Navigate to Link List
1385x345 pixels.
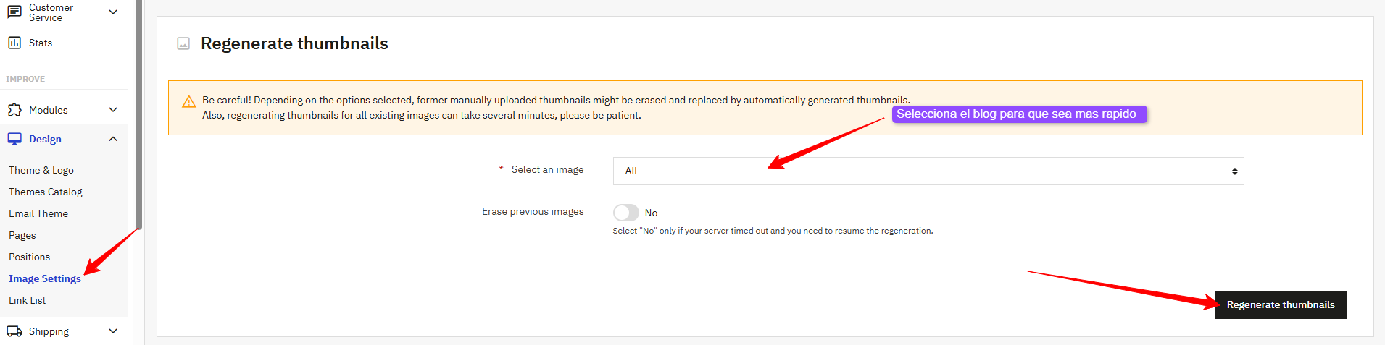(x=28, y=300)
